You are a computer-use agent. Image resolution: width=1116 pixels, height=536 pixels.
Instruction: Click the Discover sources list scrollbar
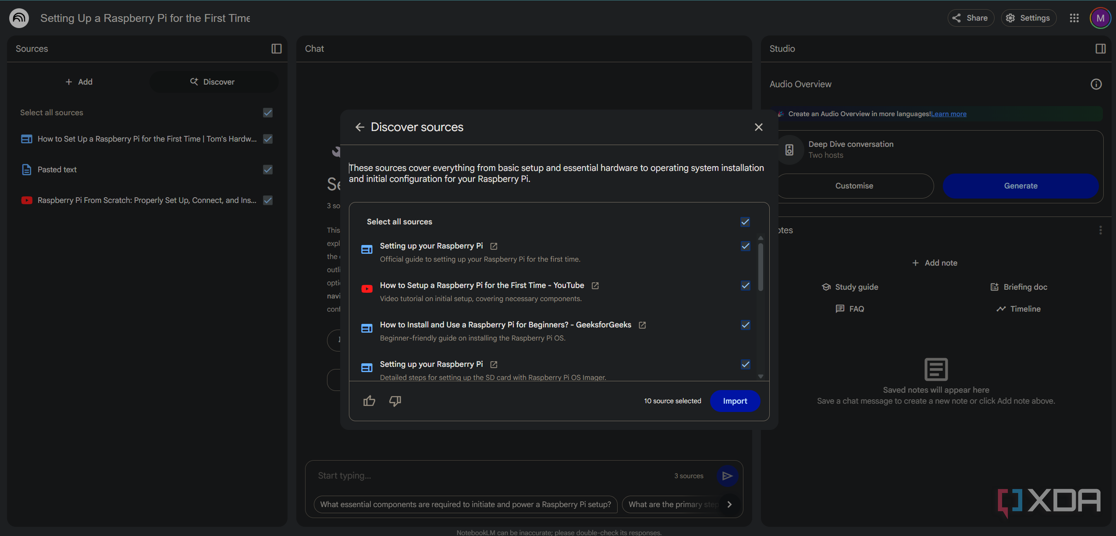click(761, 267)
